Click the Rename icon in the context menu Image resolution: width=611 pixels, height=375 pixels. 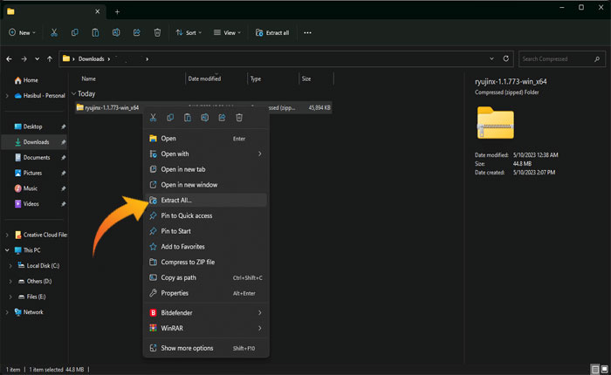tap(205, 118)
